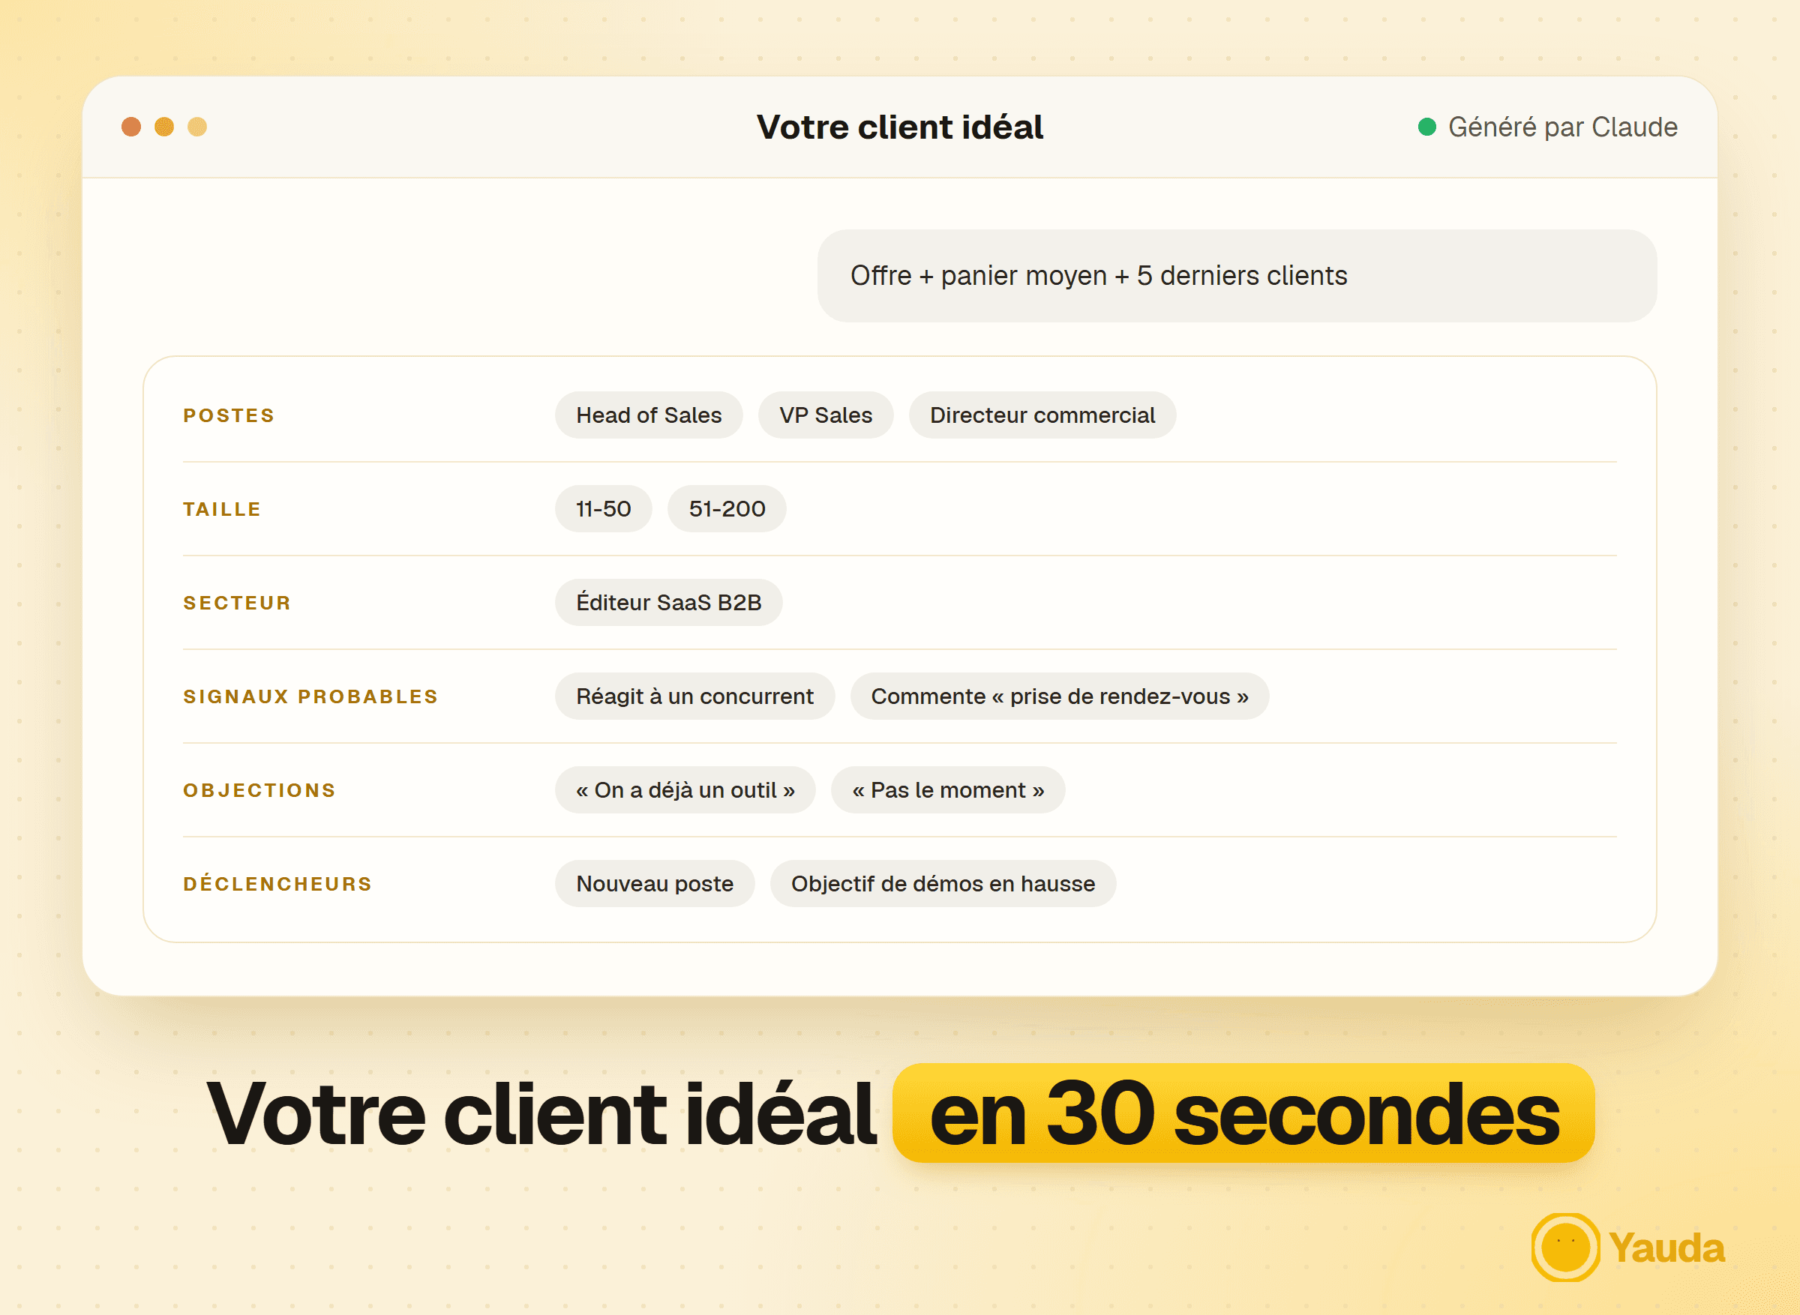The height and width of the screenshot is (1315, 1800).
Task: Click the red window close dot
Action: 131,127
